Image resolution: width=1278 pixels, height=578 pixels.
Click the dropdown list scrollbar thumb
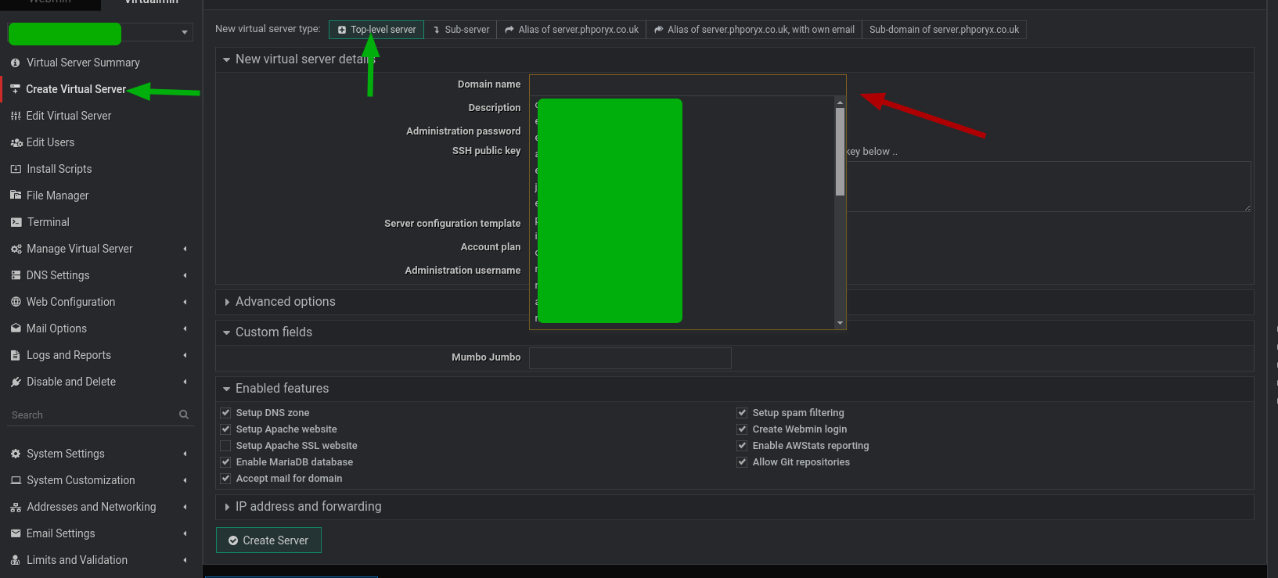tap(840, 151)
